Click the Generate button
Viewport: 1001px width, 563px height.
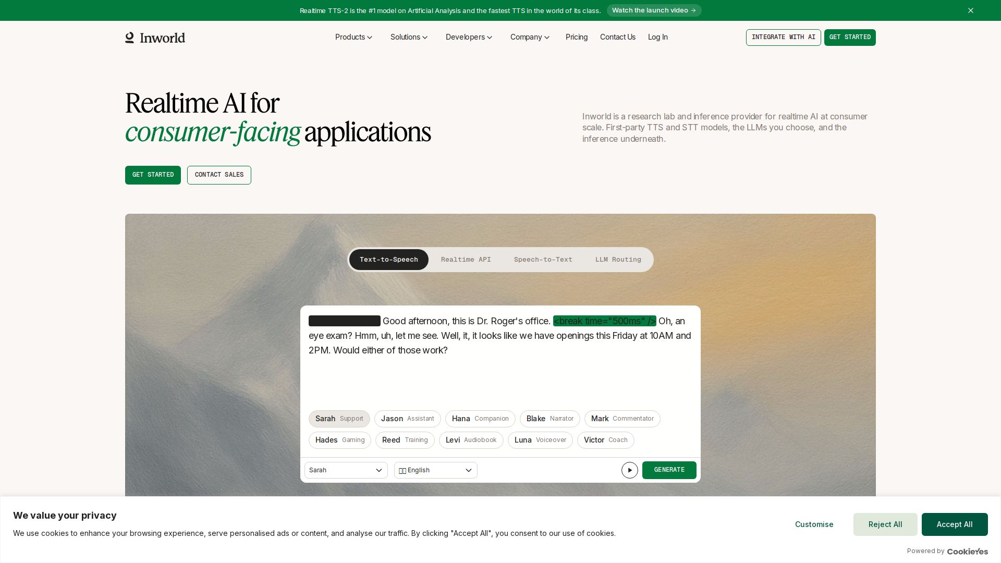pos(669,470)
